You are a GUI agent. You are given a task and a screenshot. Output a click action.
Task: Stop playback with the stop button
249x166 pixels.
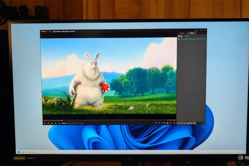(x=48, y=123)
